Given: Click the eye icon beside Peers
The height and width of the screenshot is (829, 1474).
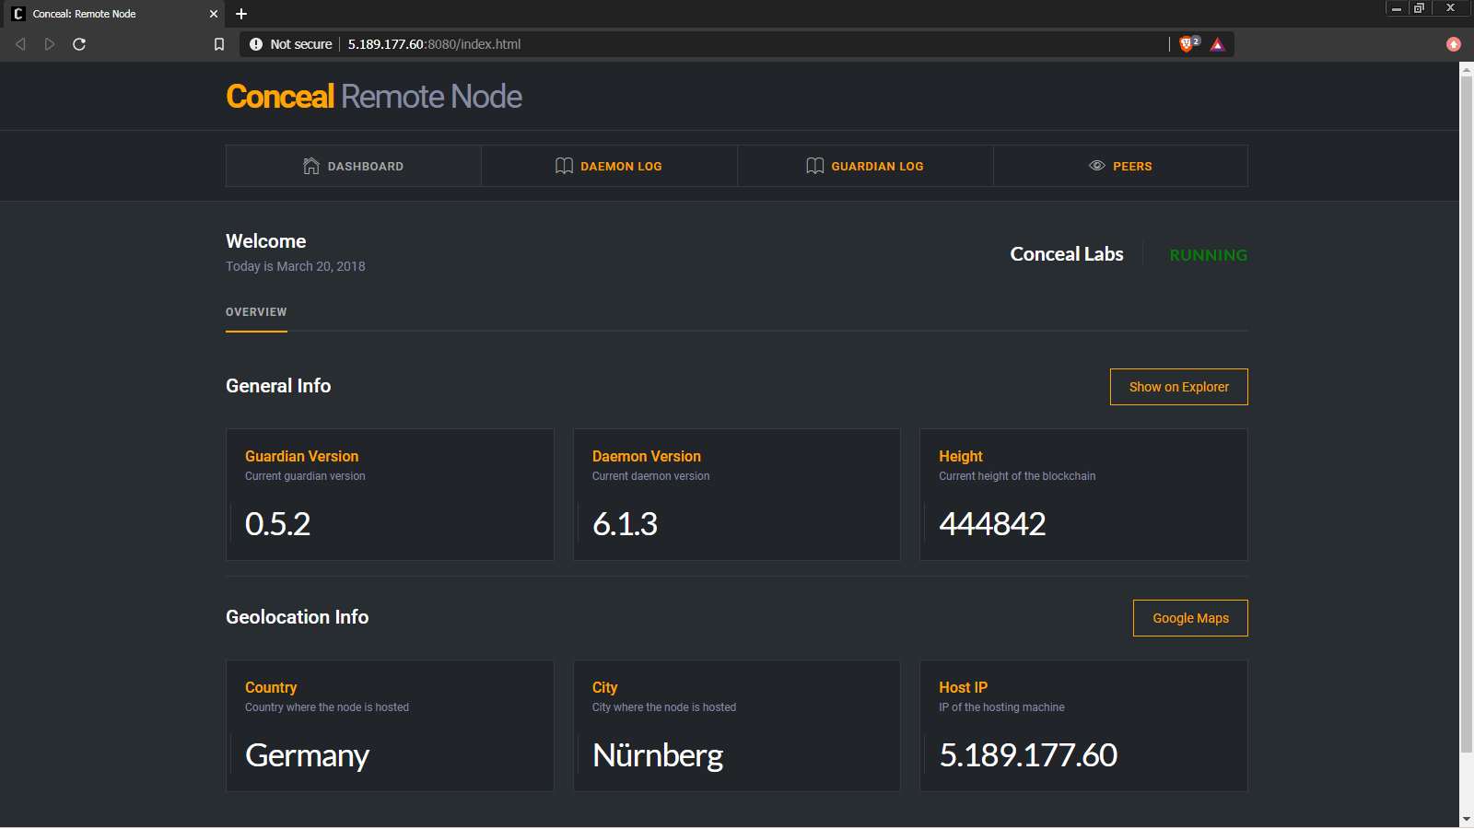Looking at the screenshot, I should click(x=1096, y=166).
